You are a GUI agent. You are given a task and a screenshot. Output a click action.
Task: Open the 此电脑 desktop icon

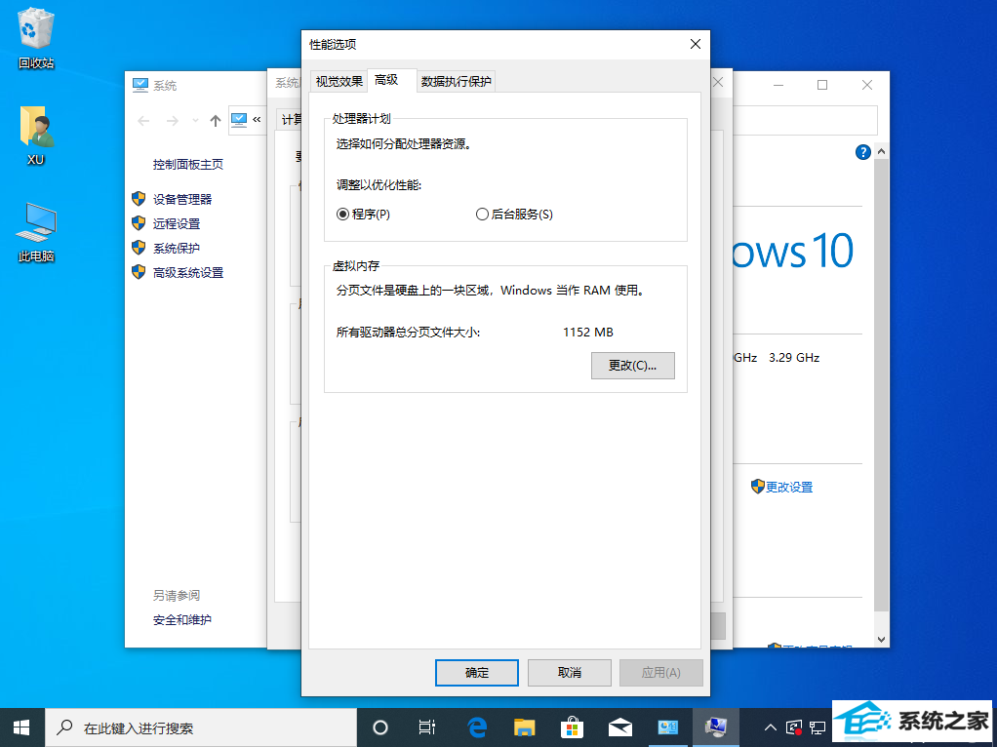click(36, 233)
